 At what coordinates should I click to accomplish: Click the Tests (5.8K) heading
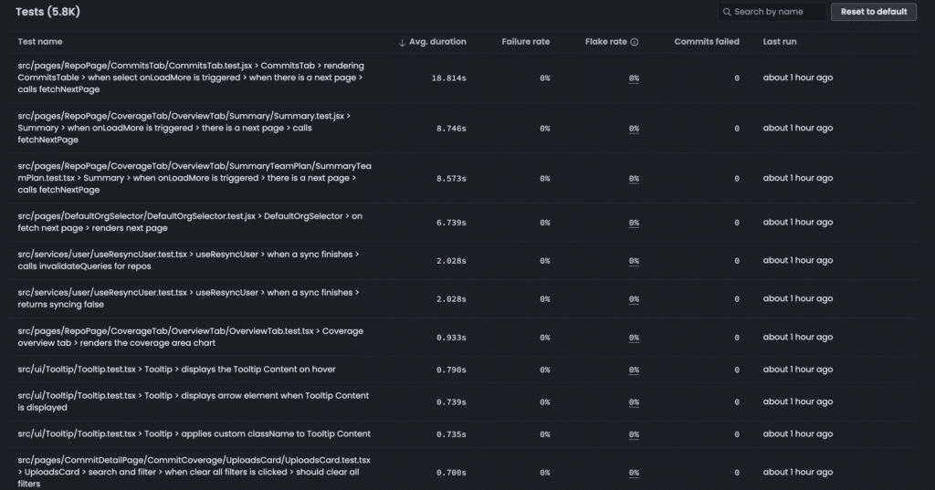click(47, 11)
